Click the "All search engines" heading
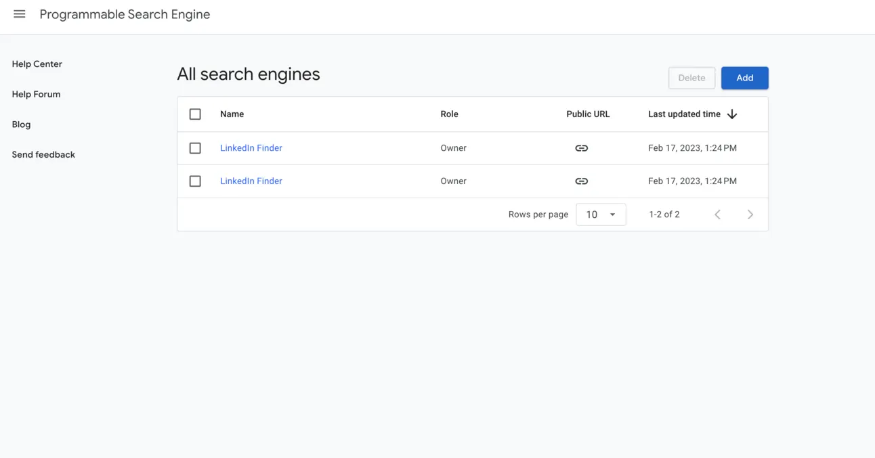Screen dimensions: 875x458 249,74
